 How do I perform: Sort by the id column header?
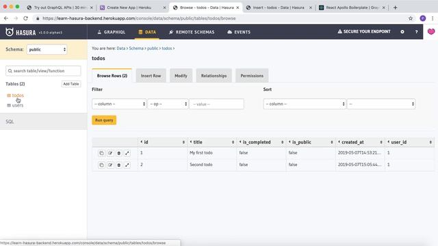162,142
